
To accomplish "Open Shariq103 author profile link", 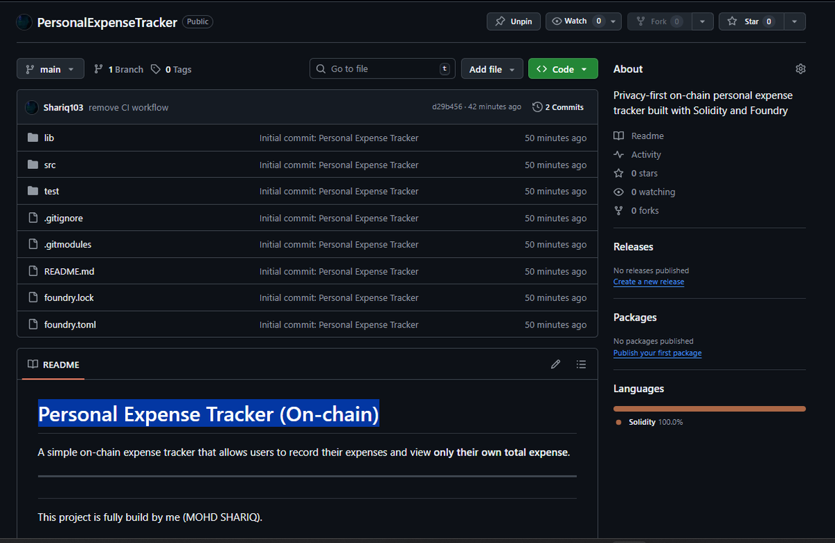I will [64, 108].
